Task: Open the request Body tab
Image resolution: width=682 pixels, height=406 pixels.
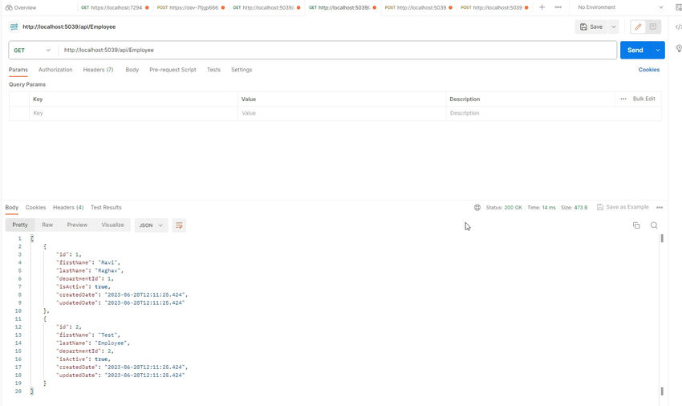Action: click(132, 70)
